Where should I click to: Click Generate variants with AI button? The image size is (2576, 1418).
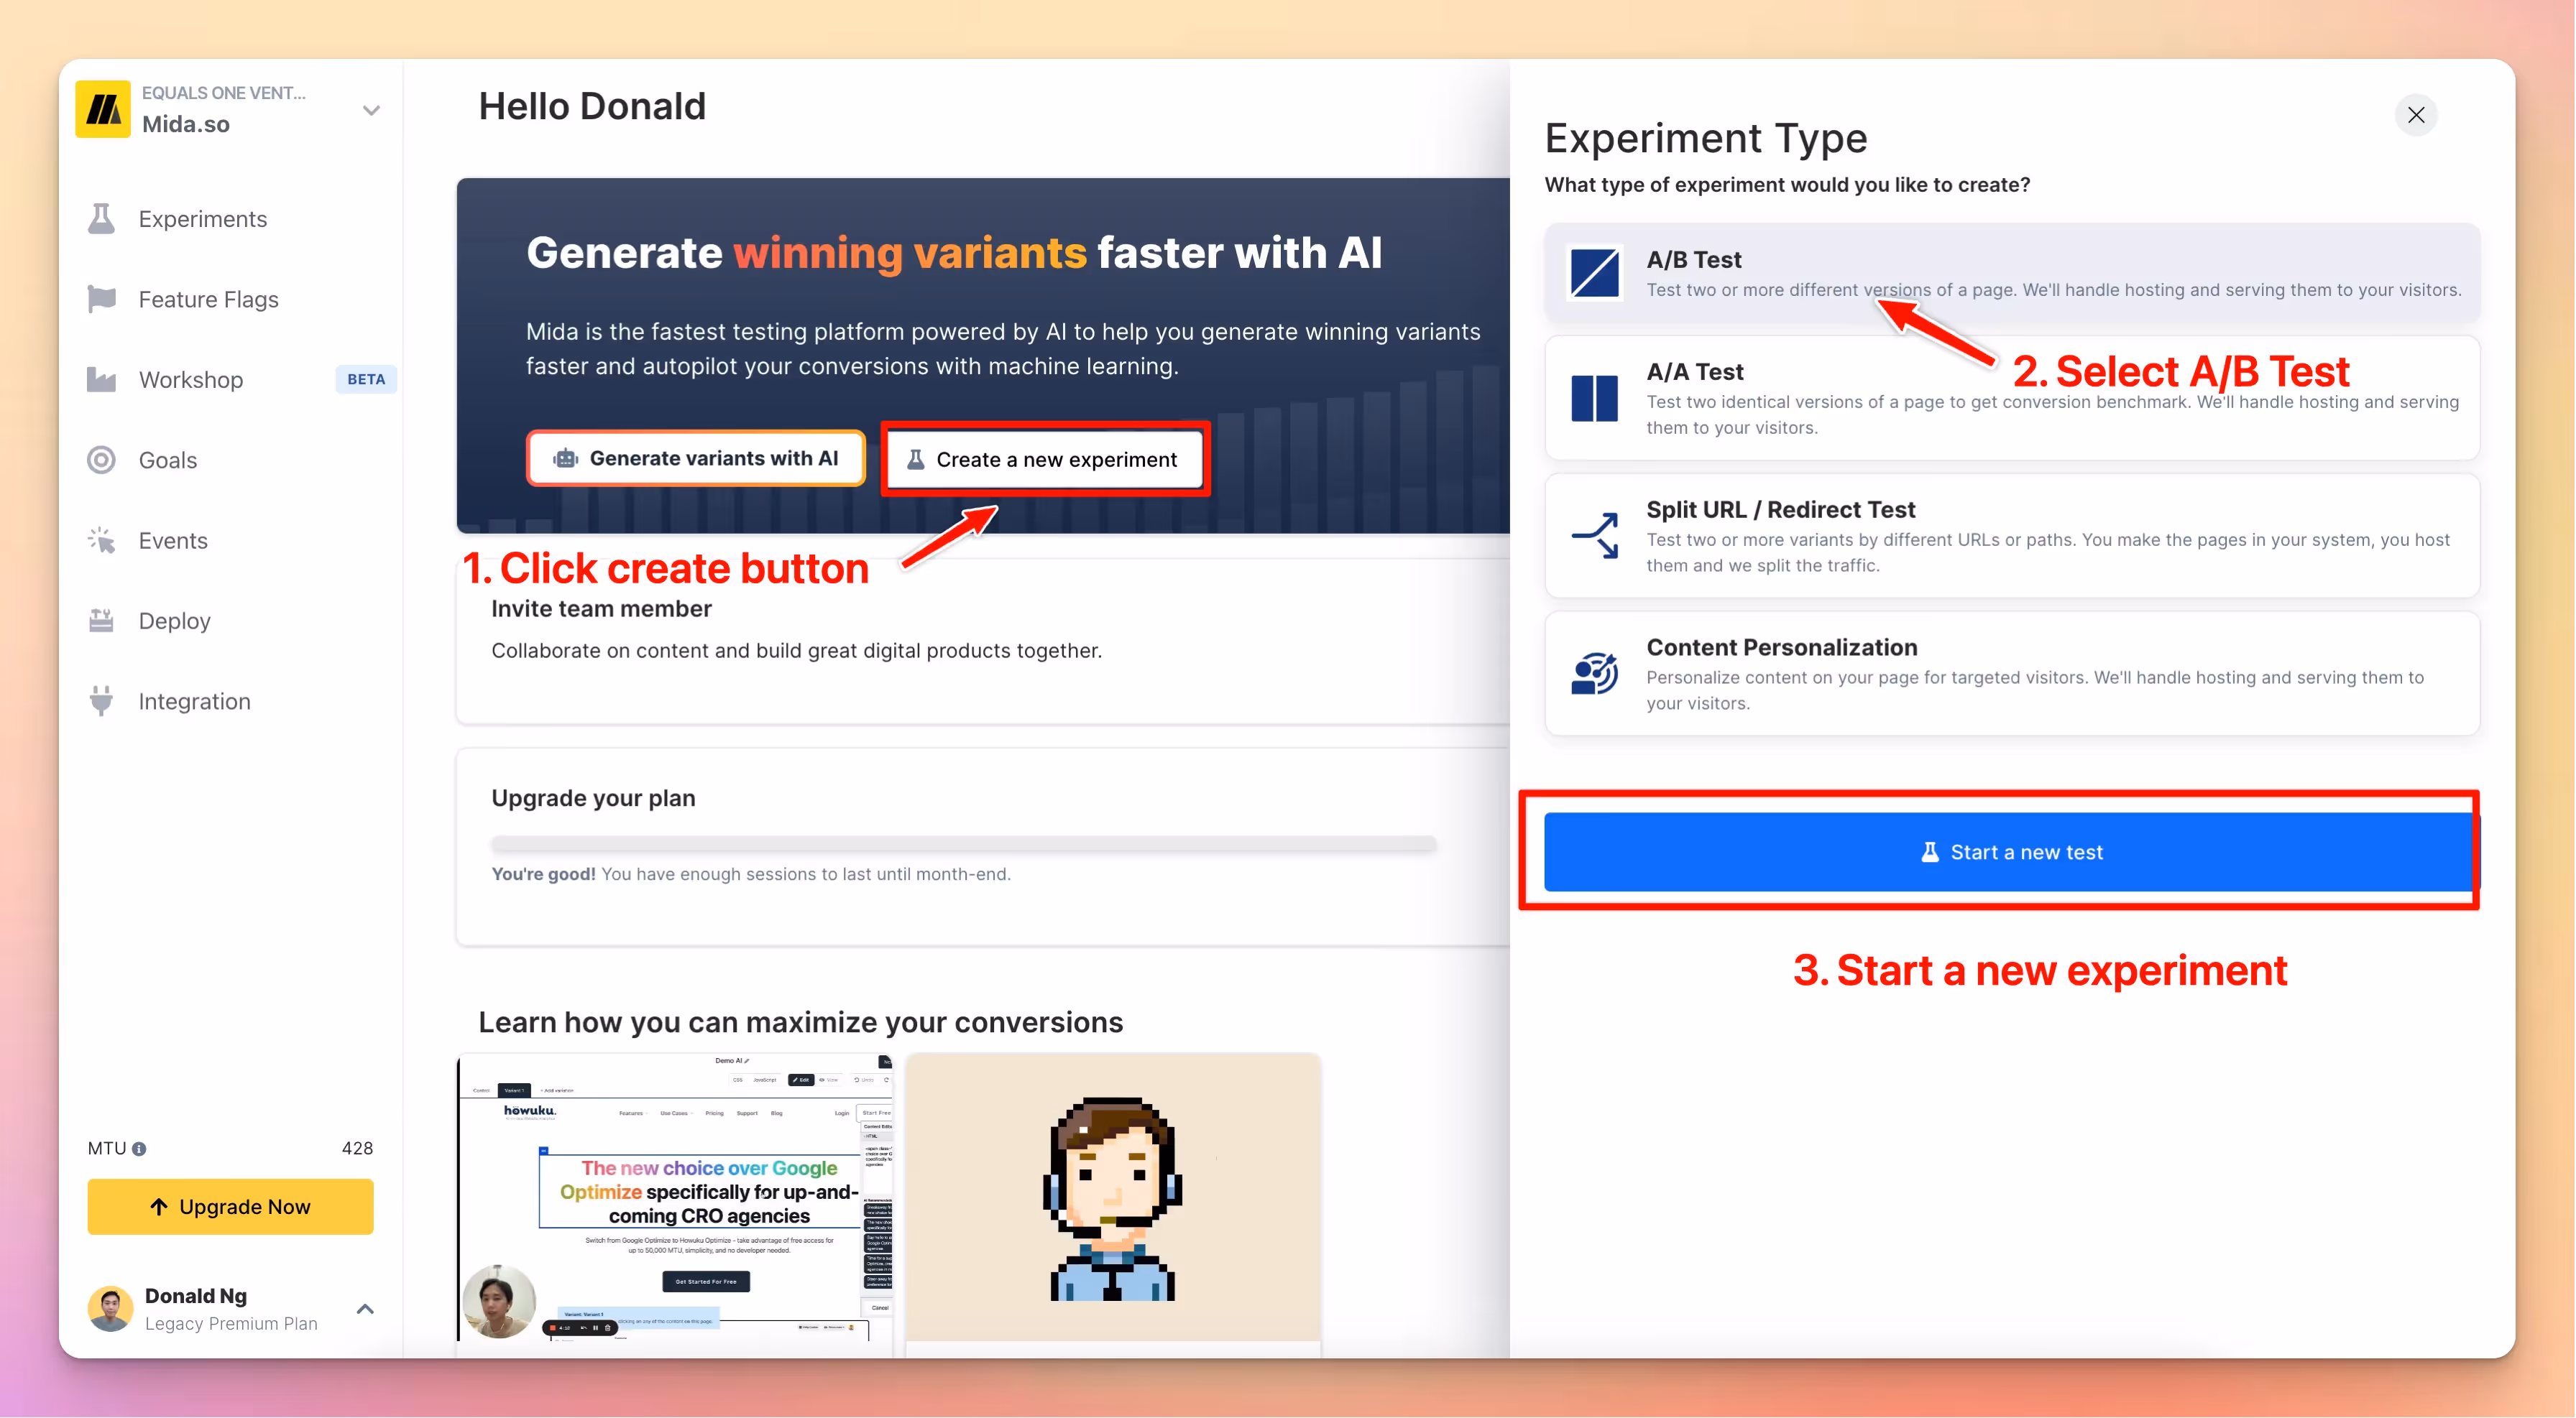[696, 458]
